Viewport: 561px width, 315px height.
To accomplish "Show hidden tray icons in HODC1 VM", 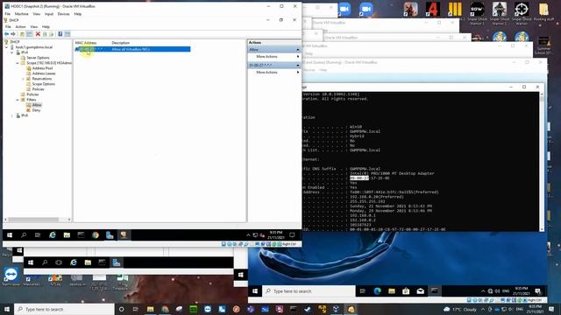I will pos(248,235).
